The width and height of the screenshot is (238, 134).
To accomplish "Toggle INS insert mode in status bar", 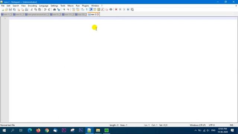I will tap(231, 125).
